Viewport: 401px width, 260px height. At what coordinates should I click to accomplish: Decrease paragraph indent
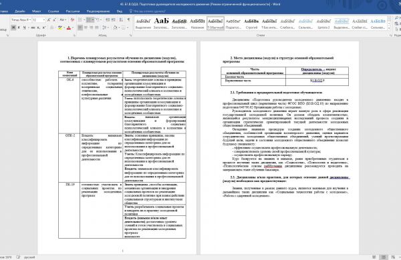pos(108,19)
